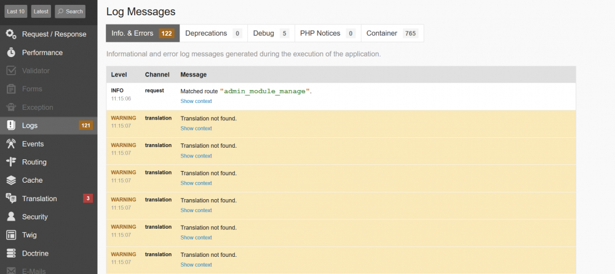This screenshot has width=615, height=274.
Task: Open the profiler Search button
Action: (x=70, y=11)
